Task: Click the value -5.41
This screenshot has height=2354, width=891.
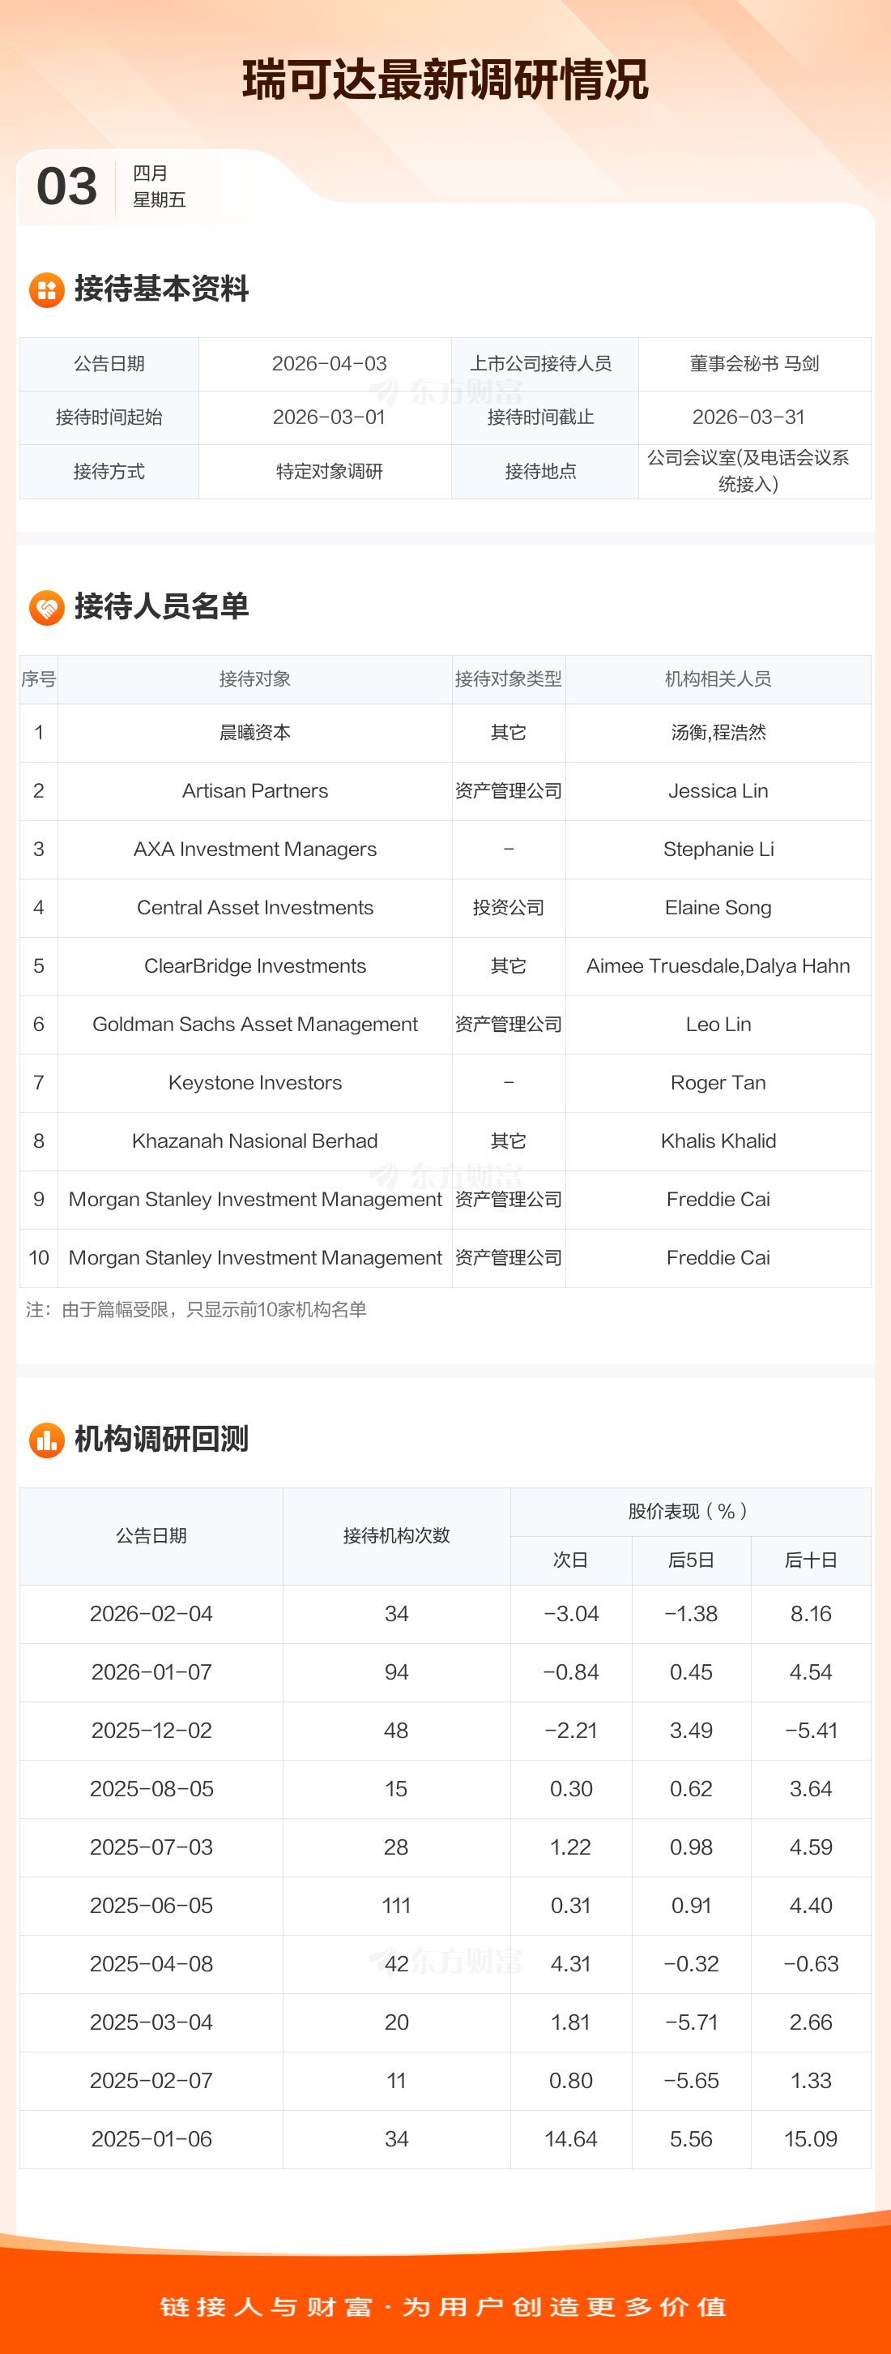Action: click(x=811, y=1731)
